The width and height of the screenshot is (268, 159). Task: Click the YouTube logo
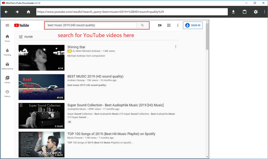[x=21, y=25]
